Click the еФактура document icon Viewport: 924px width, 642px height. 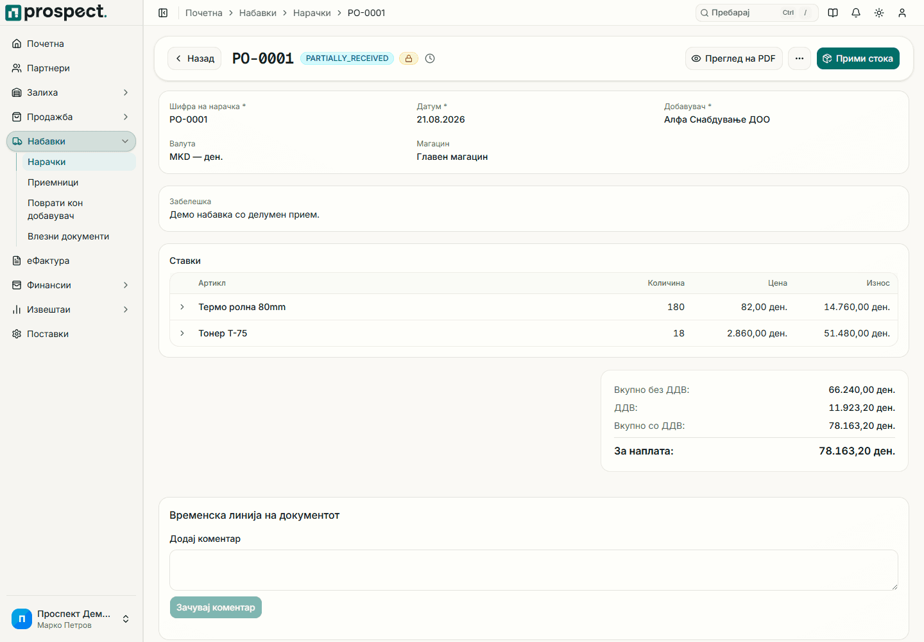(x=17, y=261)
